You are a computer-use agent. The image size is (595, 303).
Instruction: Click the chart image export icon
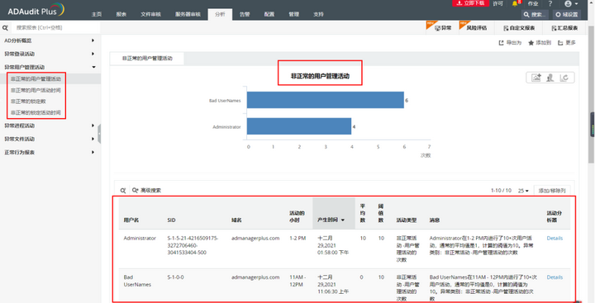(535, 78)
